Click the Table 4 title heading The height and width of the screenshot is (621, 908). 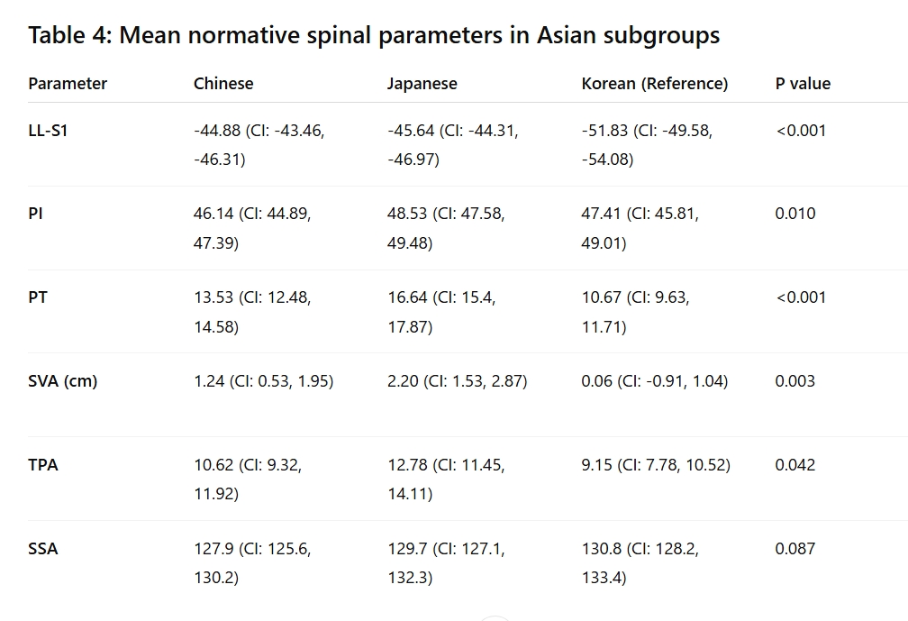click(x=374, y=35)
